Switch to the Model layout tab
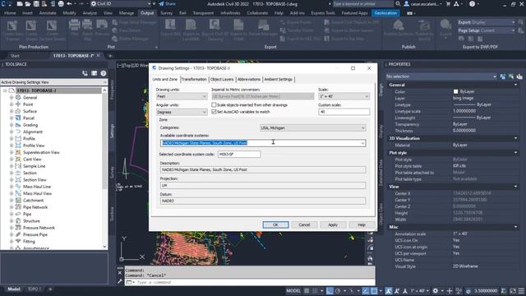Screen dimensions: 526x296 (x=14, y=289)
